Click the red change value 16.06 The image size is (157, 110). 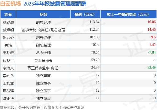click(152, 22)
